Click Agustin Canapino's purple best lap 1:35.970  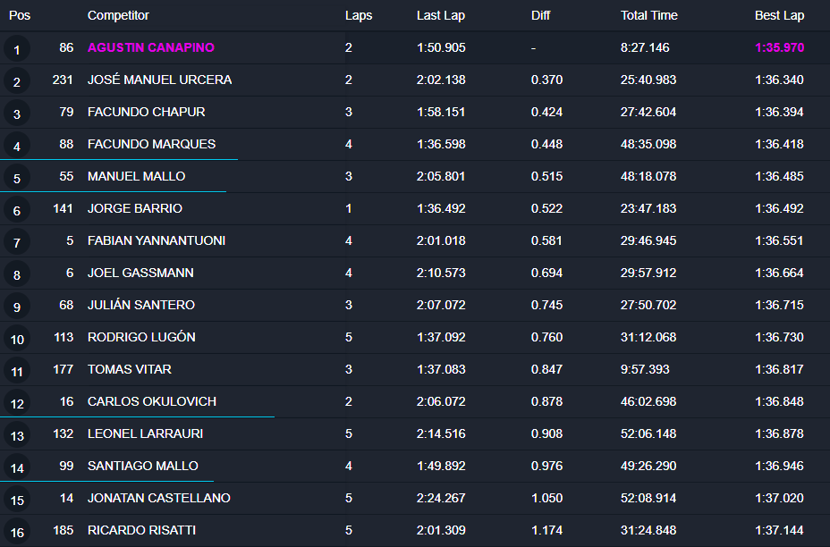[x=779, y=47]
